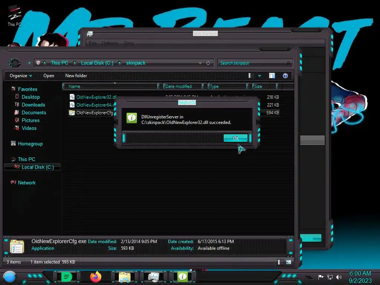Viewport: 380px width, 285px height.
Task: Sort files by the Name column header
Action: pos(110,86)
